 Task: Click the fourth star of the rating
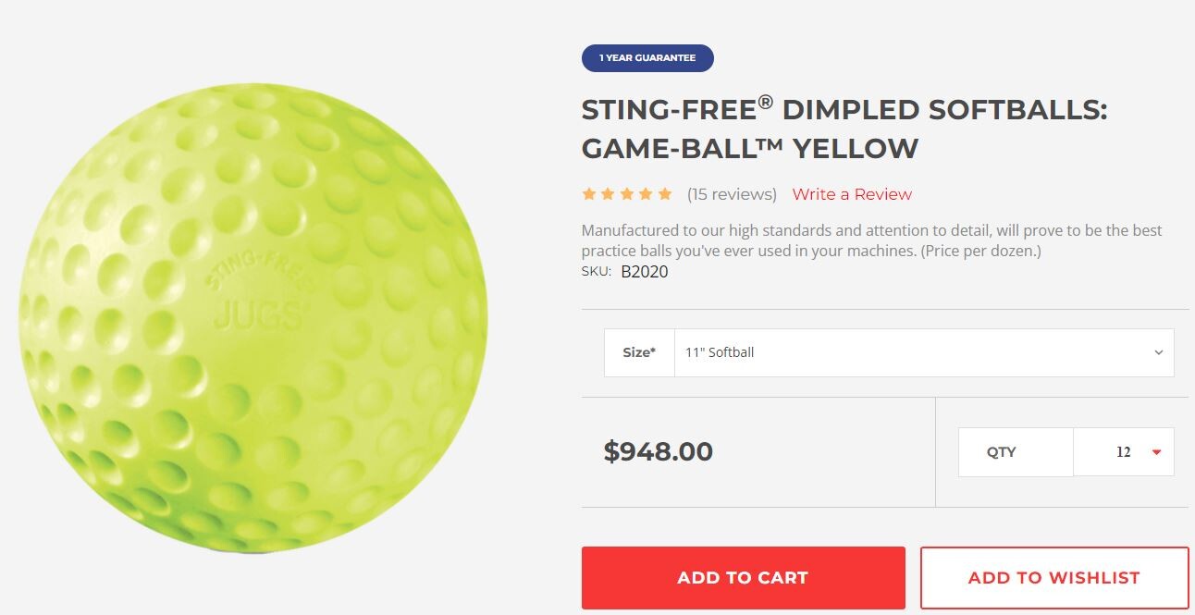point(646,193)
